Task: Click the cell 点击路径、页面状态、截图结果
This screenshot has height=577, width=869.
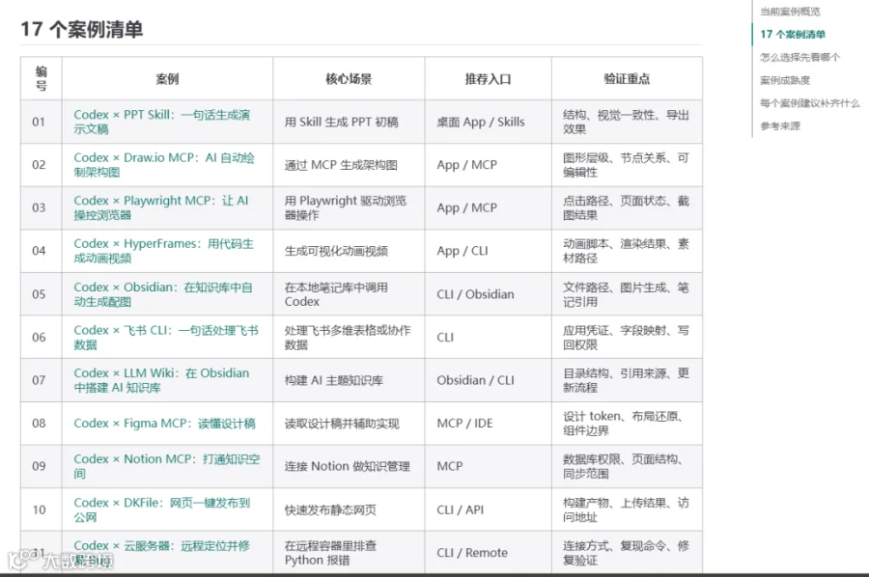Action: tap(627, 207)
